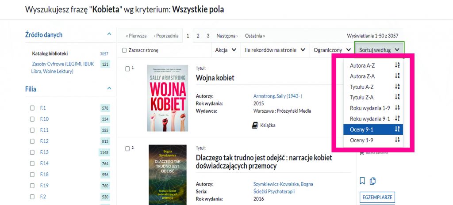Collapse the Źródło danych section chevron
Screen dimensions: 453x205
coord(109,34)
